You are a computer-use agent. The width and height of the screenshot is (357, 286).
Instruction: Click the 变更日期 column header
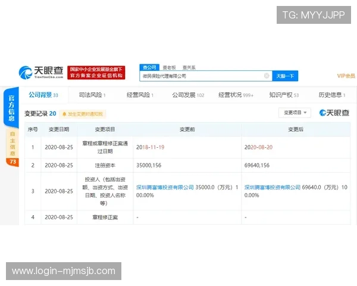[59, 129]
